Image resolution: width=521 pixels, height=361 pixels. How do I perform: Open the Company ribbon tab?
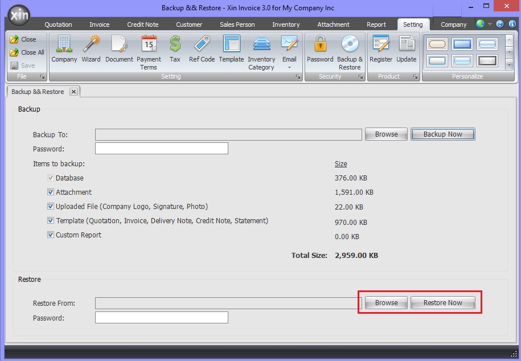point(454,24)
